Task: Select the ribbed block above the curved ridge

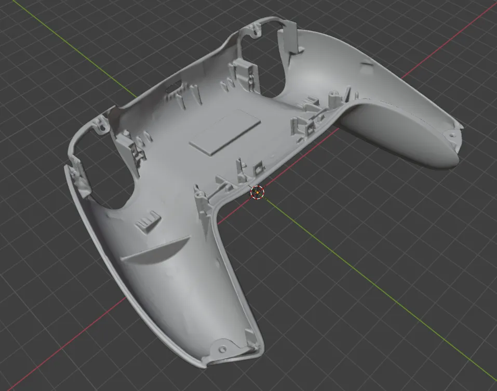Action: pos(147,221)
